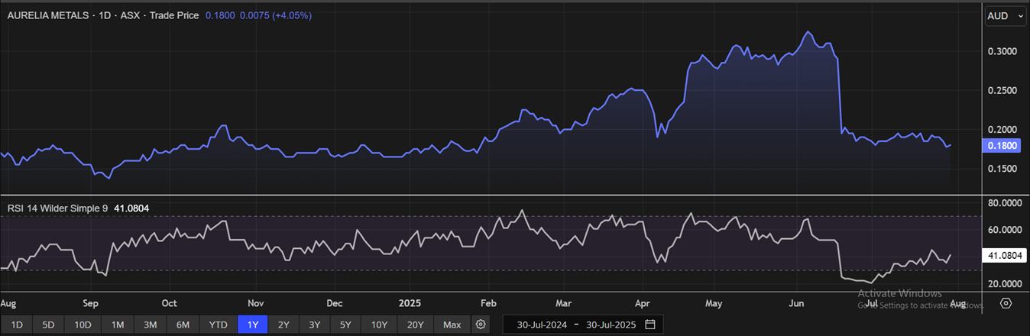Show the Max time range

452,325
